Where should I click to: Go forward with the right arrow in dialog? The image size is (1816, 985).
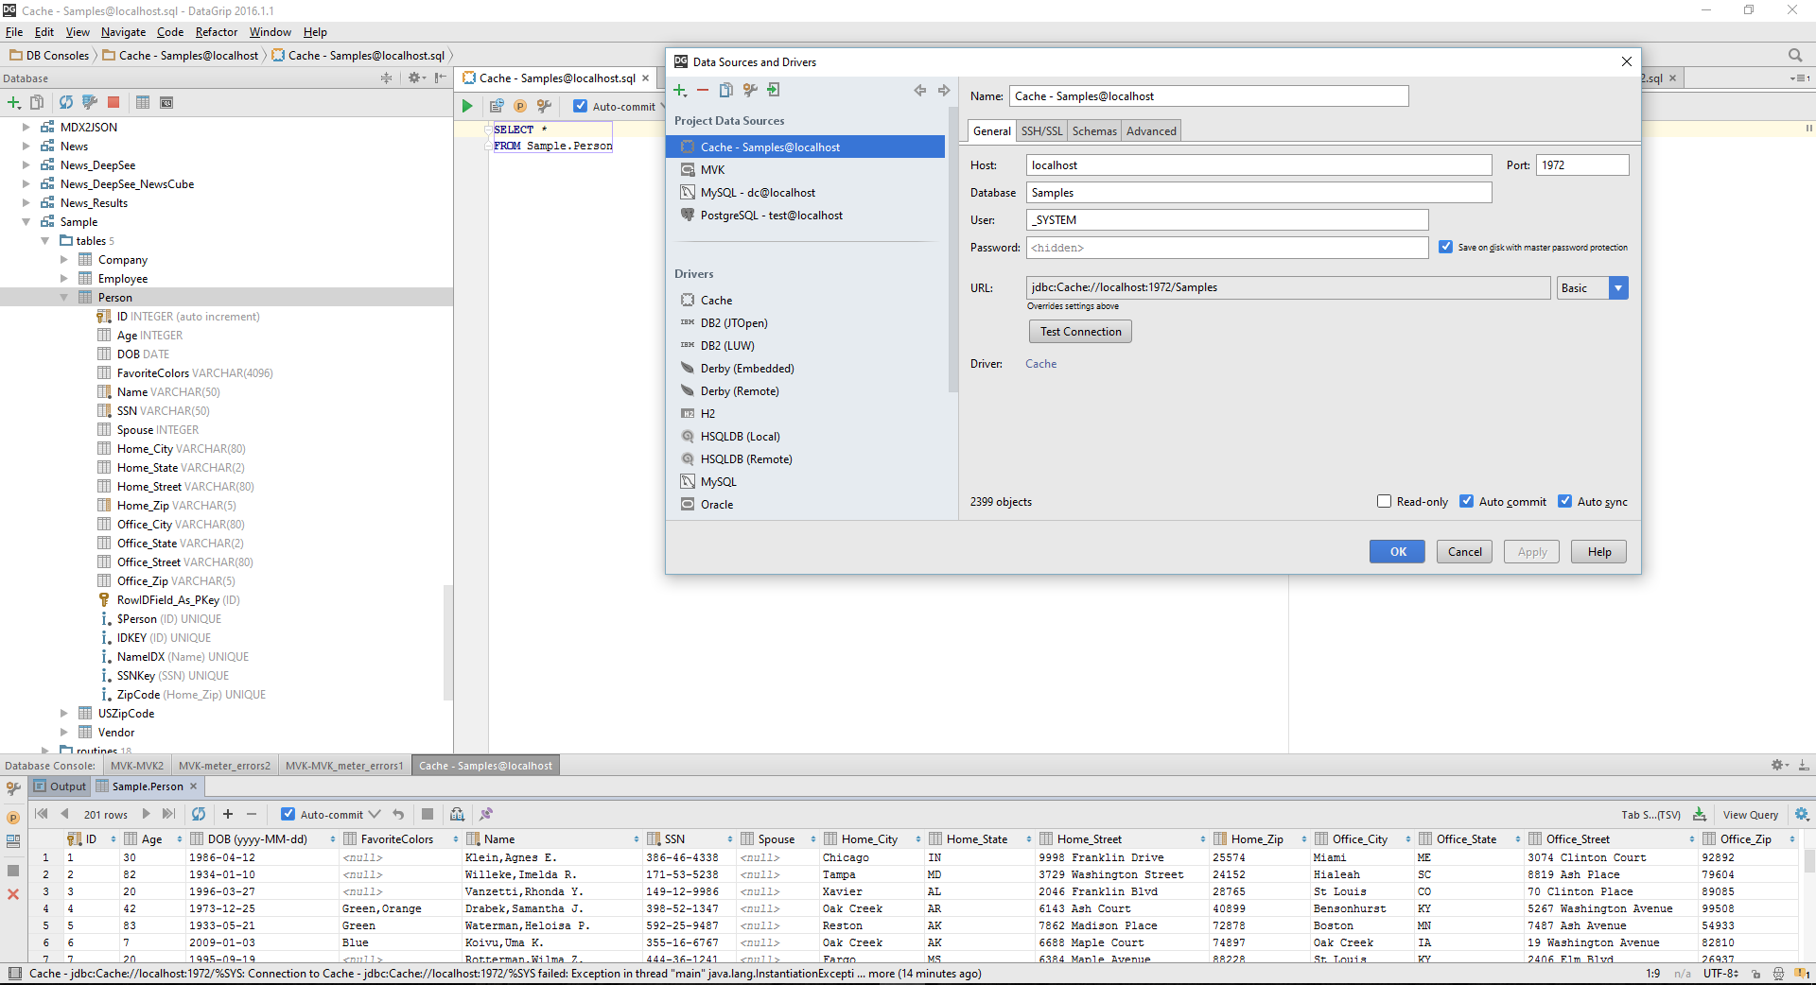click(x=943, y=90)
